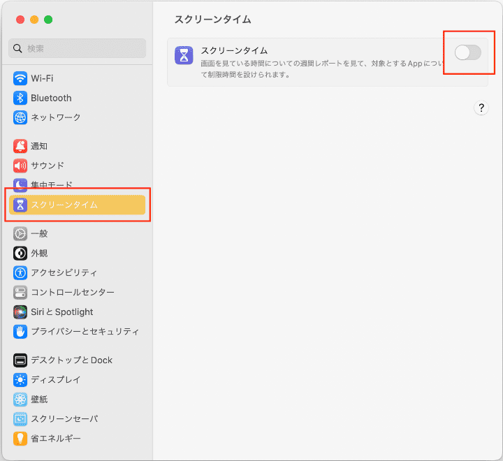The height and width of the screenshot is (461, 503).
Task: Click the ネットワーク label
Action: click(56, 117)
